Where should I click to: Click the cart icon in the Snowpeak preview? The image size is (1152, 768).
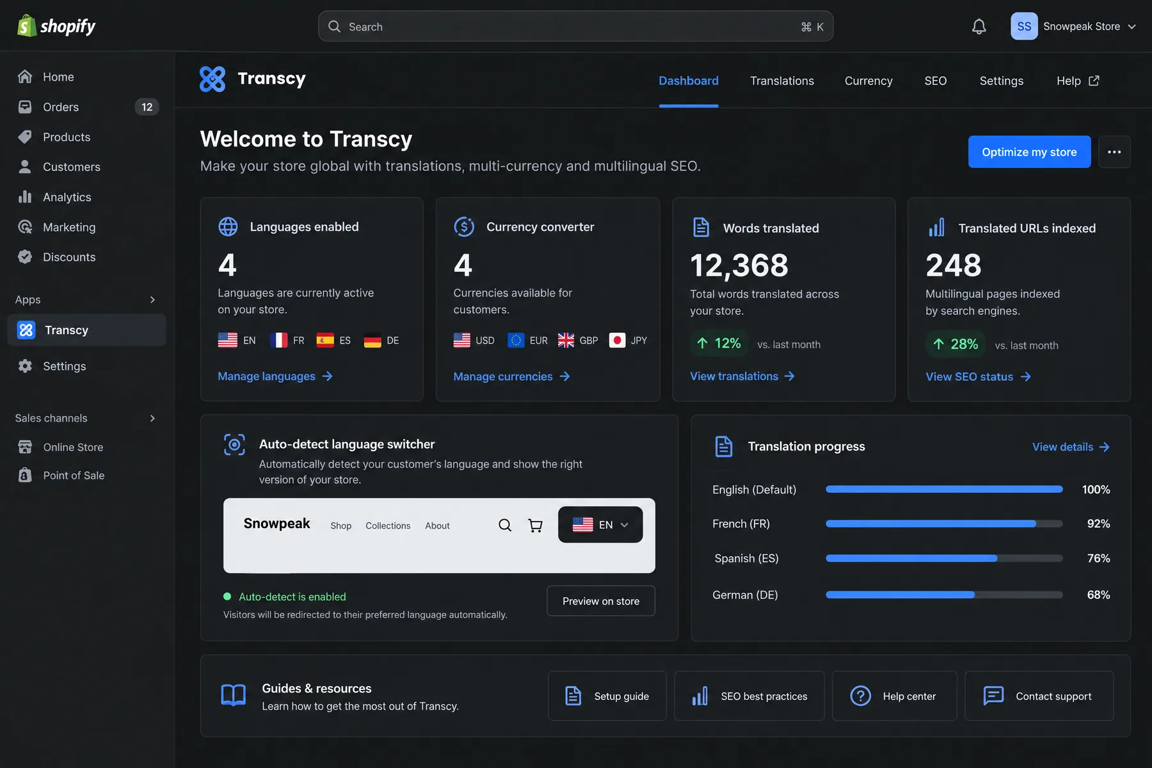[535, 525]
